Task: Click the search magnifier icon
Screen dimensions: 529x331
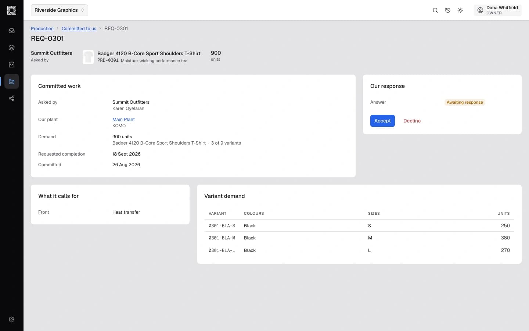Action: point(435,10)
